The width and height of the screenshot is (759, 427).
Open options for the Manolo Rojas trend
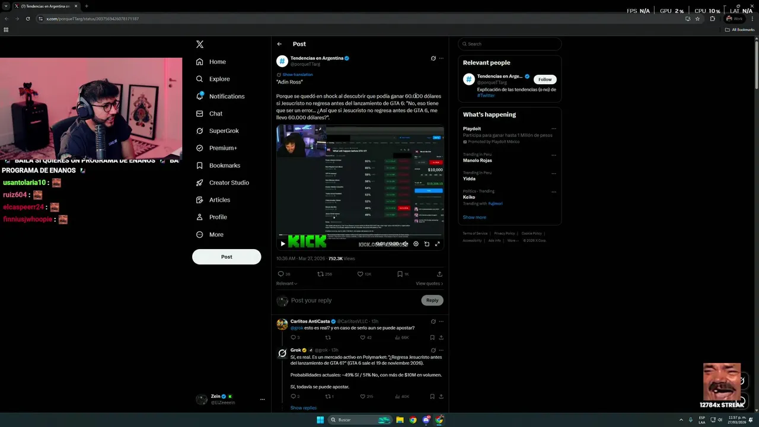coord(554,155)
